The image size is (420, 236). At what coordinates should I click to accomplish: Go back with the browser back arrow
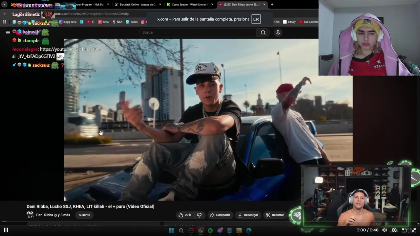tap(5, 14)
